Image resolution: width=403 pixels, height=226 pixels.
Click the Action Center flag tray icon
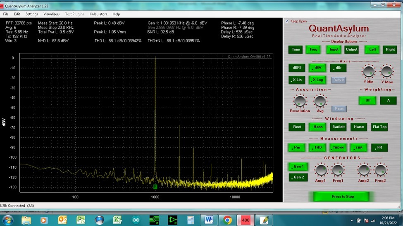click(x=366, y=220)
